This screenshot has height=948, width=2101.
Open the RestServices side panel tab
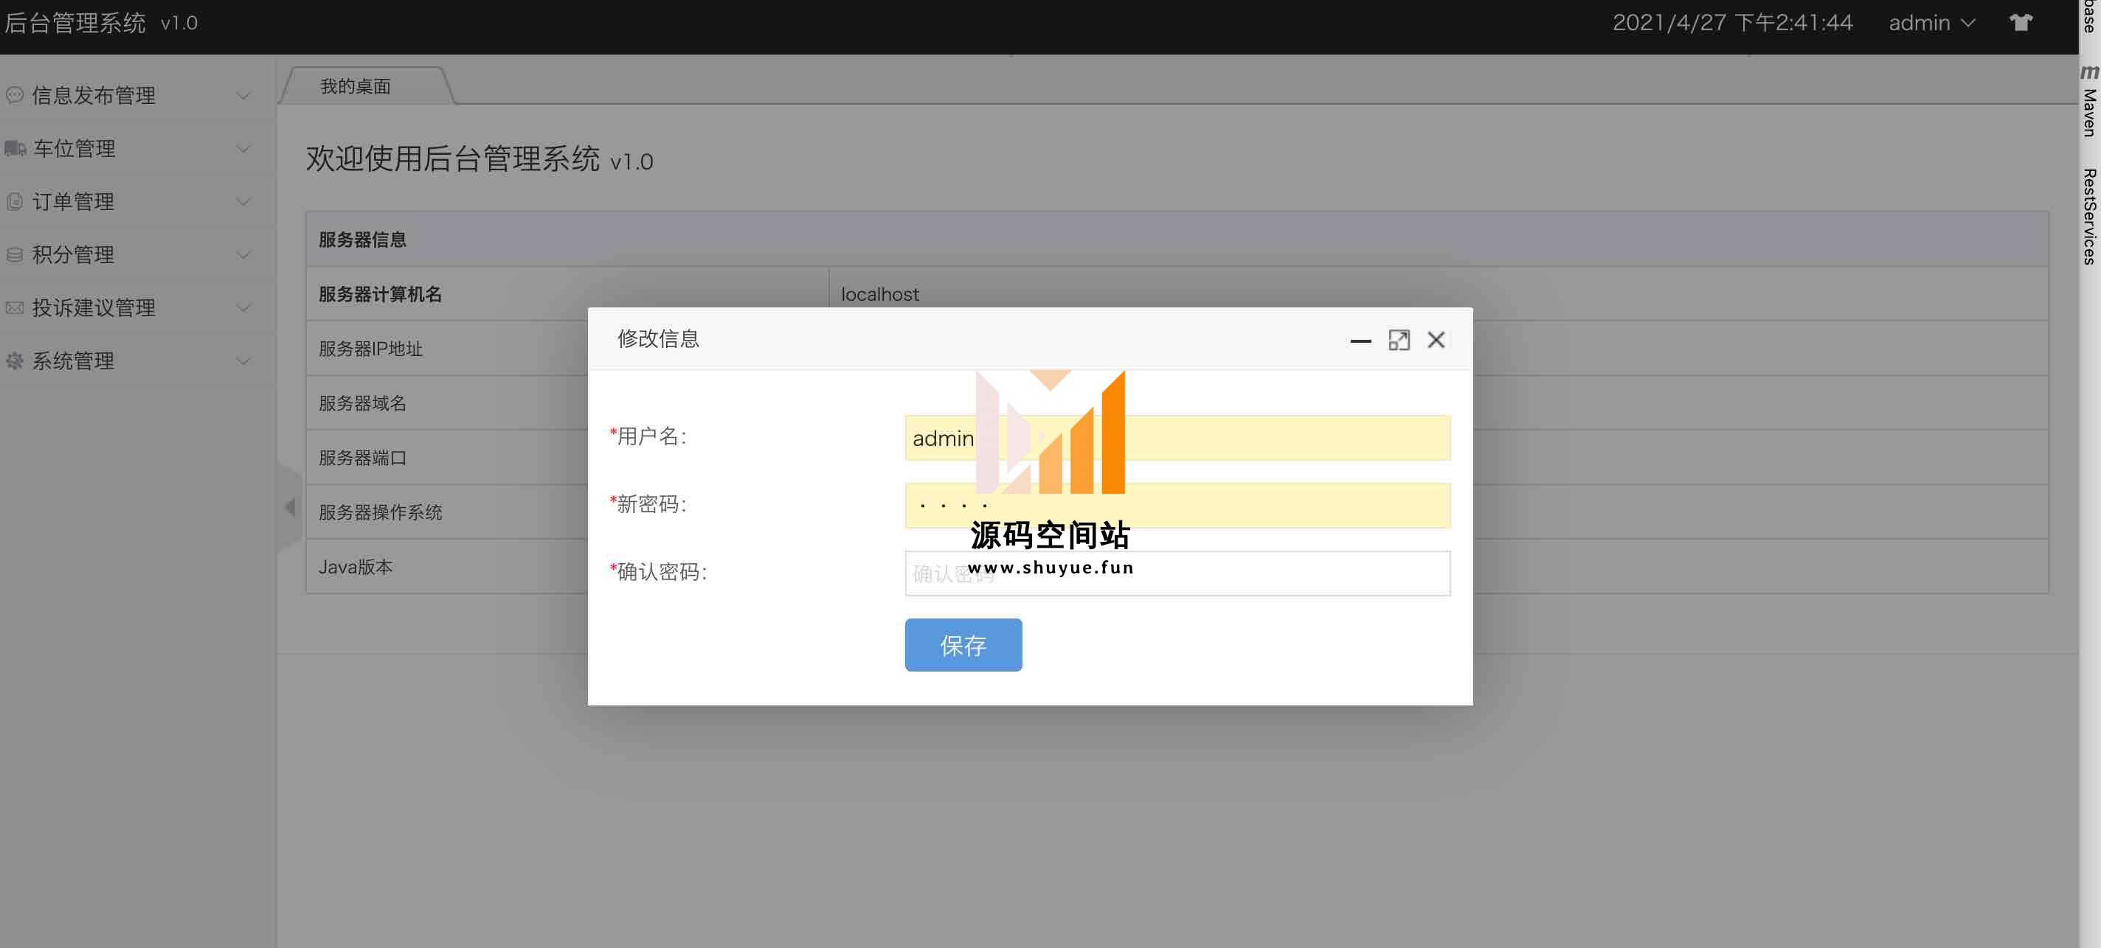pos(2088,216)
